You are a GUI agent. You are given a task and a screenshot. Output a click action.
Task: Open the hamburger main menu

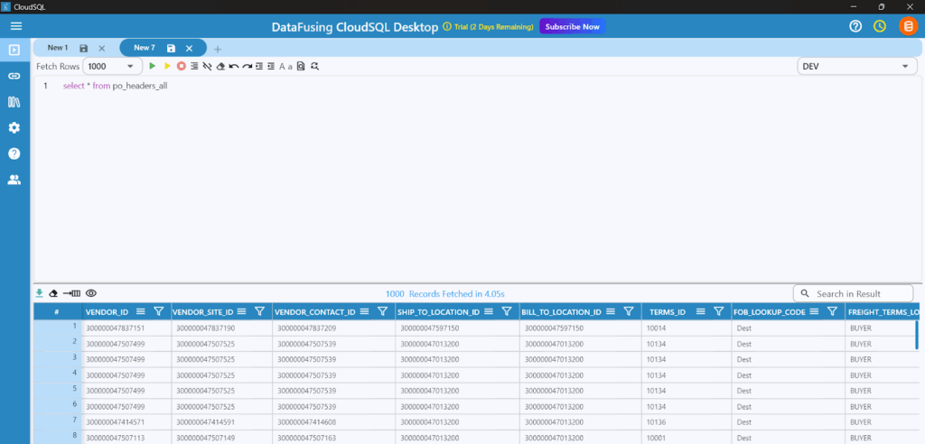coord(16,26)
